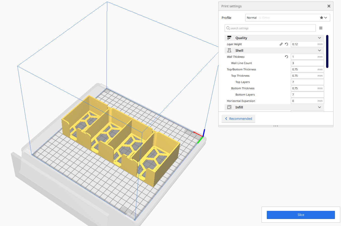Image resolution: width=341 pixels, height=226 pixels.
Task: Open the settings visibility hamburger menu
Action: point(321,28)
